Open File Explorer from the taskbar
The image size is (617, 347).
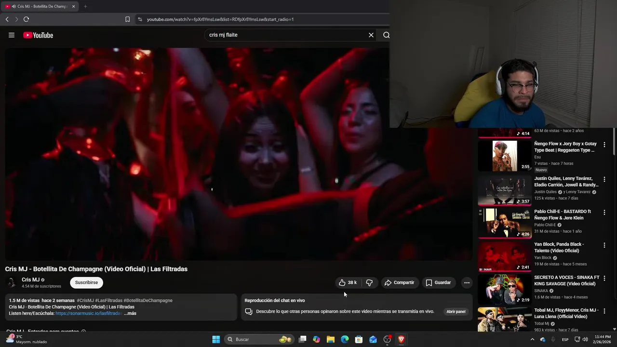click(x=331, y=339)
